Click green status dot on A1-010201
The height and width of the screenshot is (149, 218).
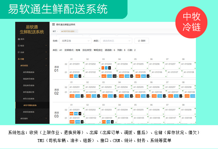(84, 68)
